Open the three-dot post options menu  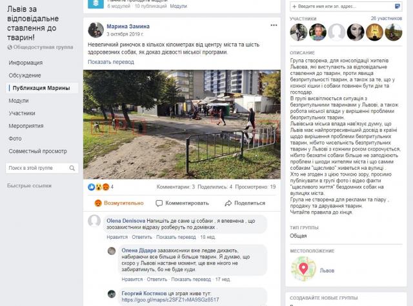click(274, 25)
